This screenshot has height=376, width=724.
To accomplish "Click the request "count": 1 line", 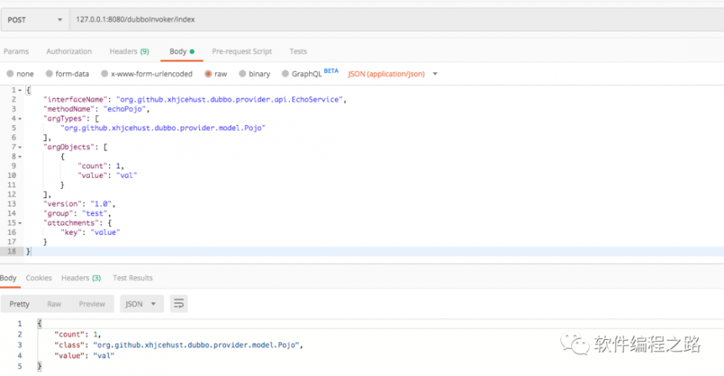I will click(x=101, y=166).
